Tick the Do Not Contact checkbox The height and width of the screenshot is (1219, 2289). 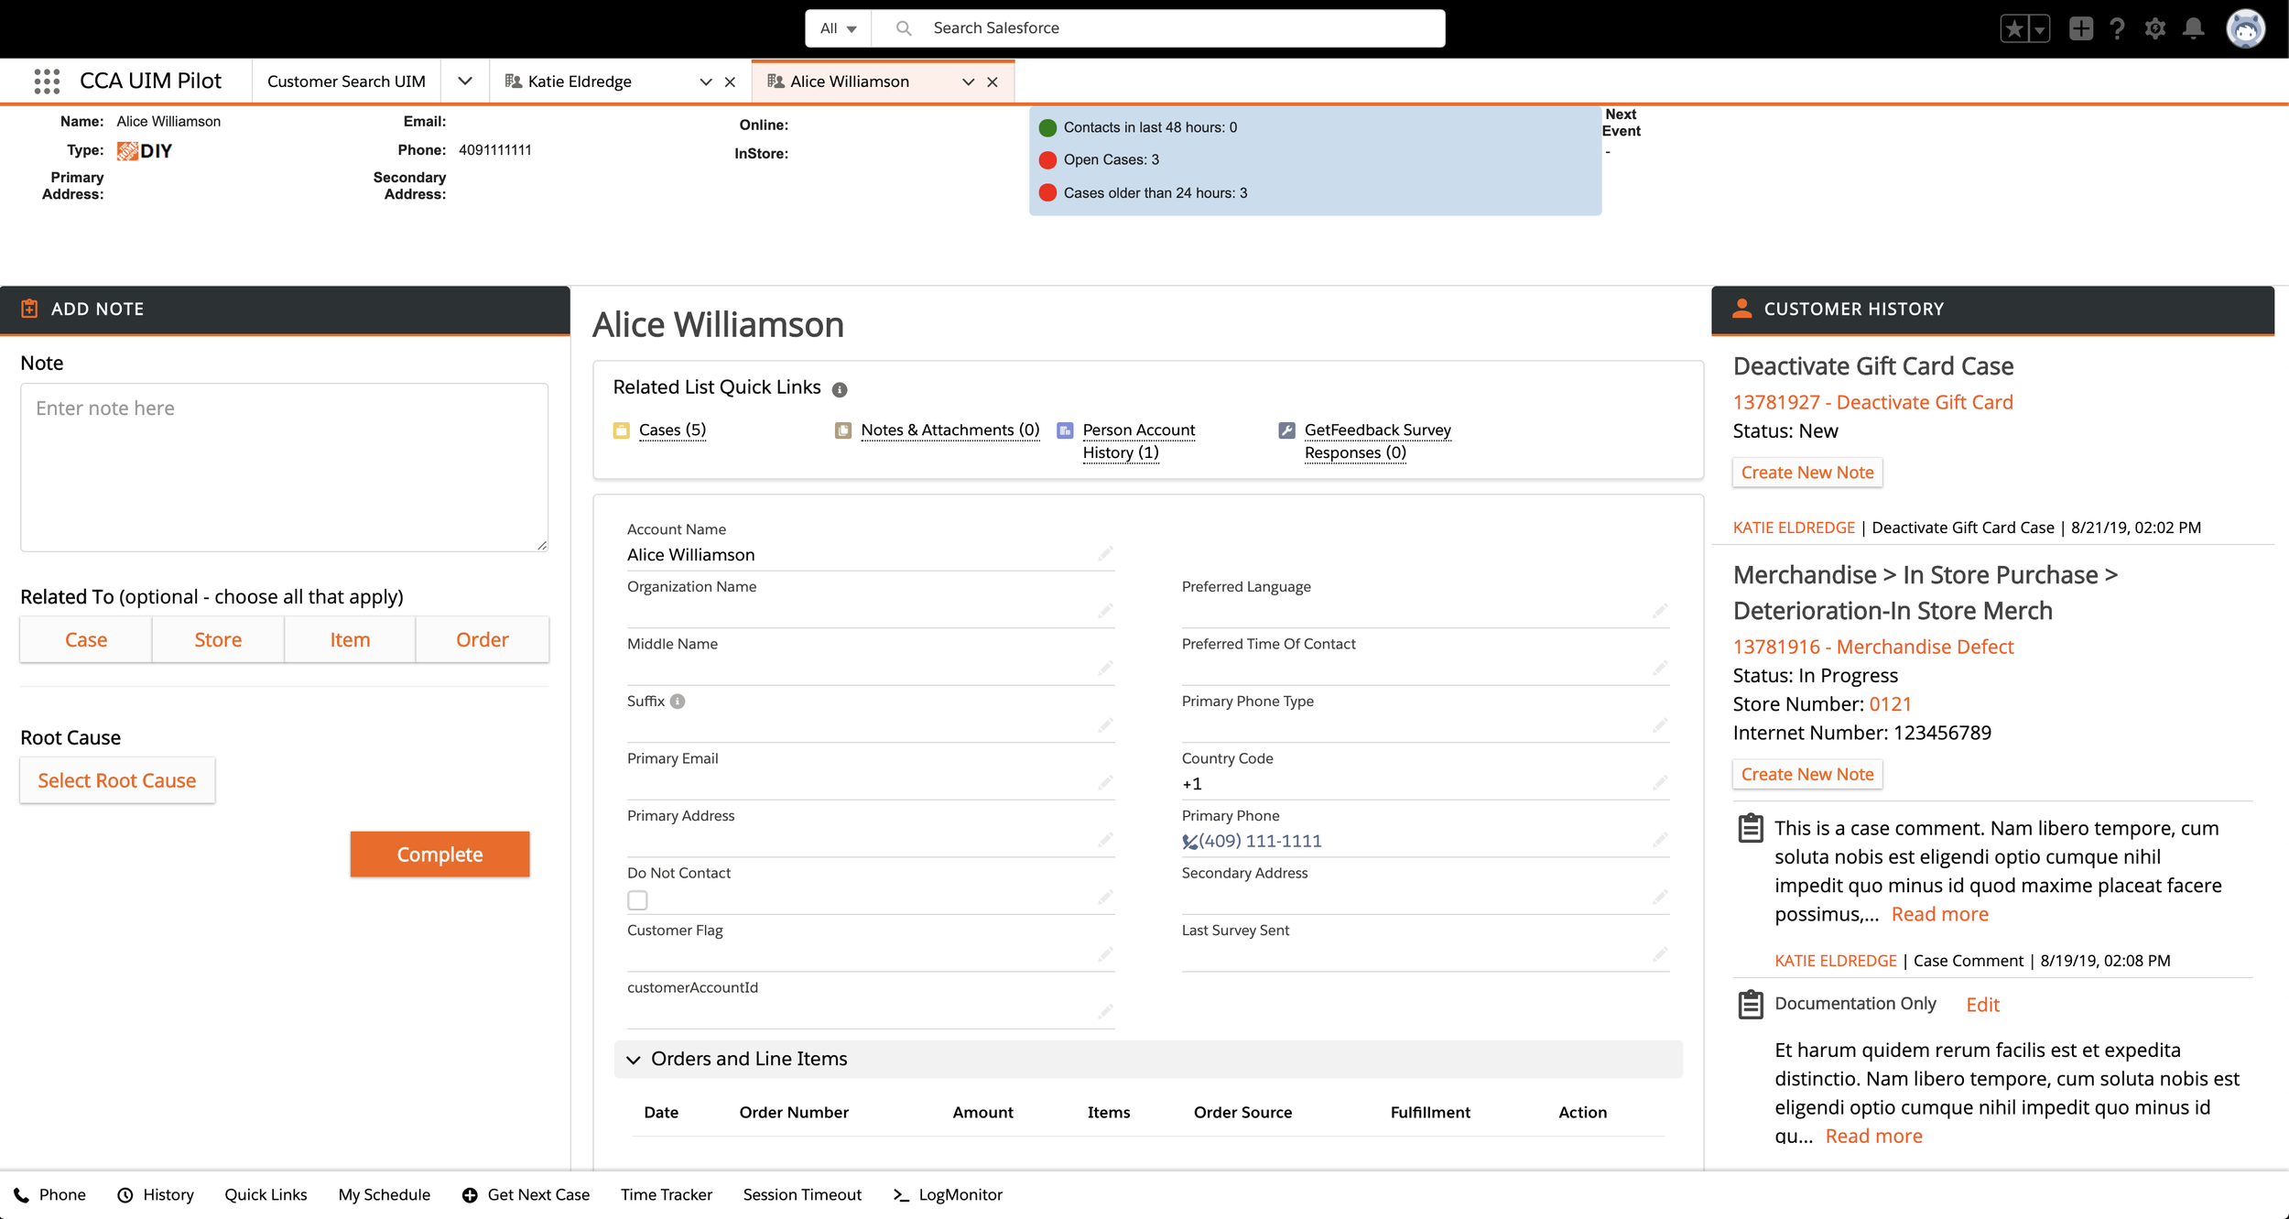[637, 900]
